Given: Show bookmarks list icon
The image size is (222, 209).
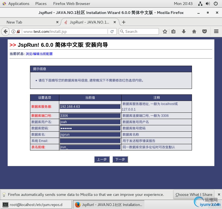Looking at the screenshot, I should pyautogui.click(x=173, y=31).
